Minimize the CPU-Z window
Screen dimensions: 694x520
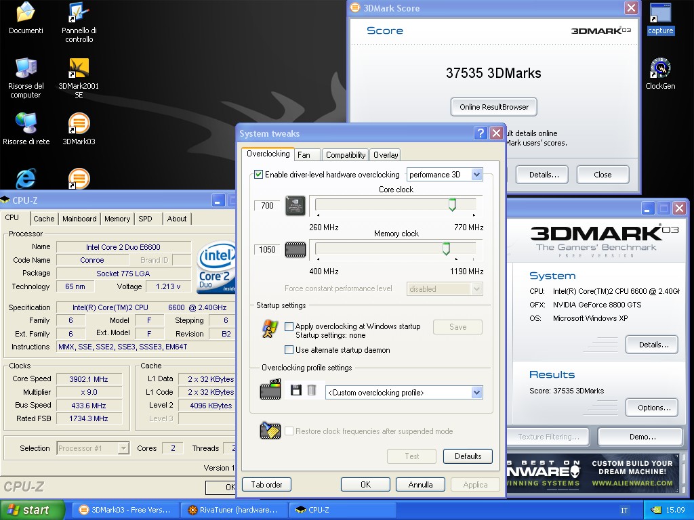point(218,200)
